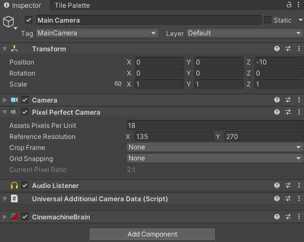Edit the Main Camera name field
Screen dimensions: 304x242
point(149,20)
